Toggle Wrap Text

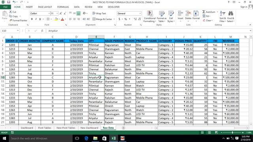[x=99, y=13]
